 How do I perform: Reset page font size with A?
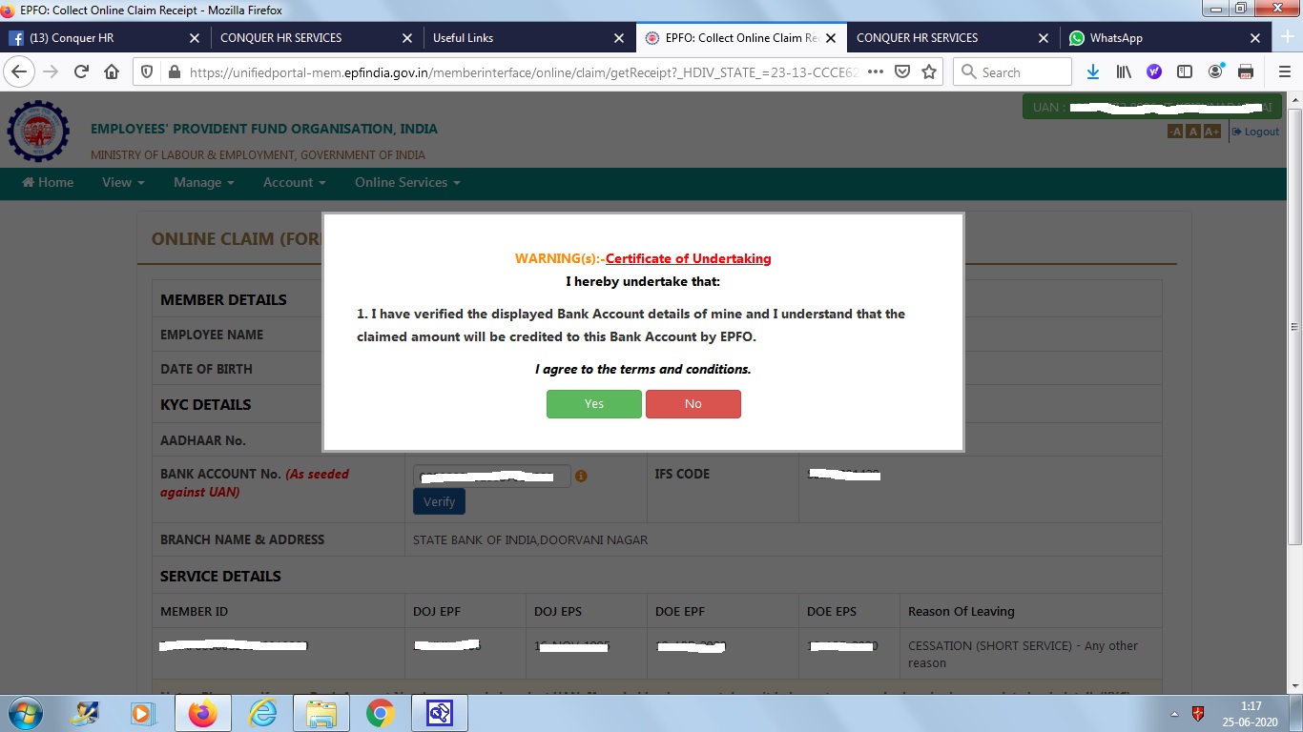tap(1193, 132)
